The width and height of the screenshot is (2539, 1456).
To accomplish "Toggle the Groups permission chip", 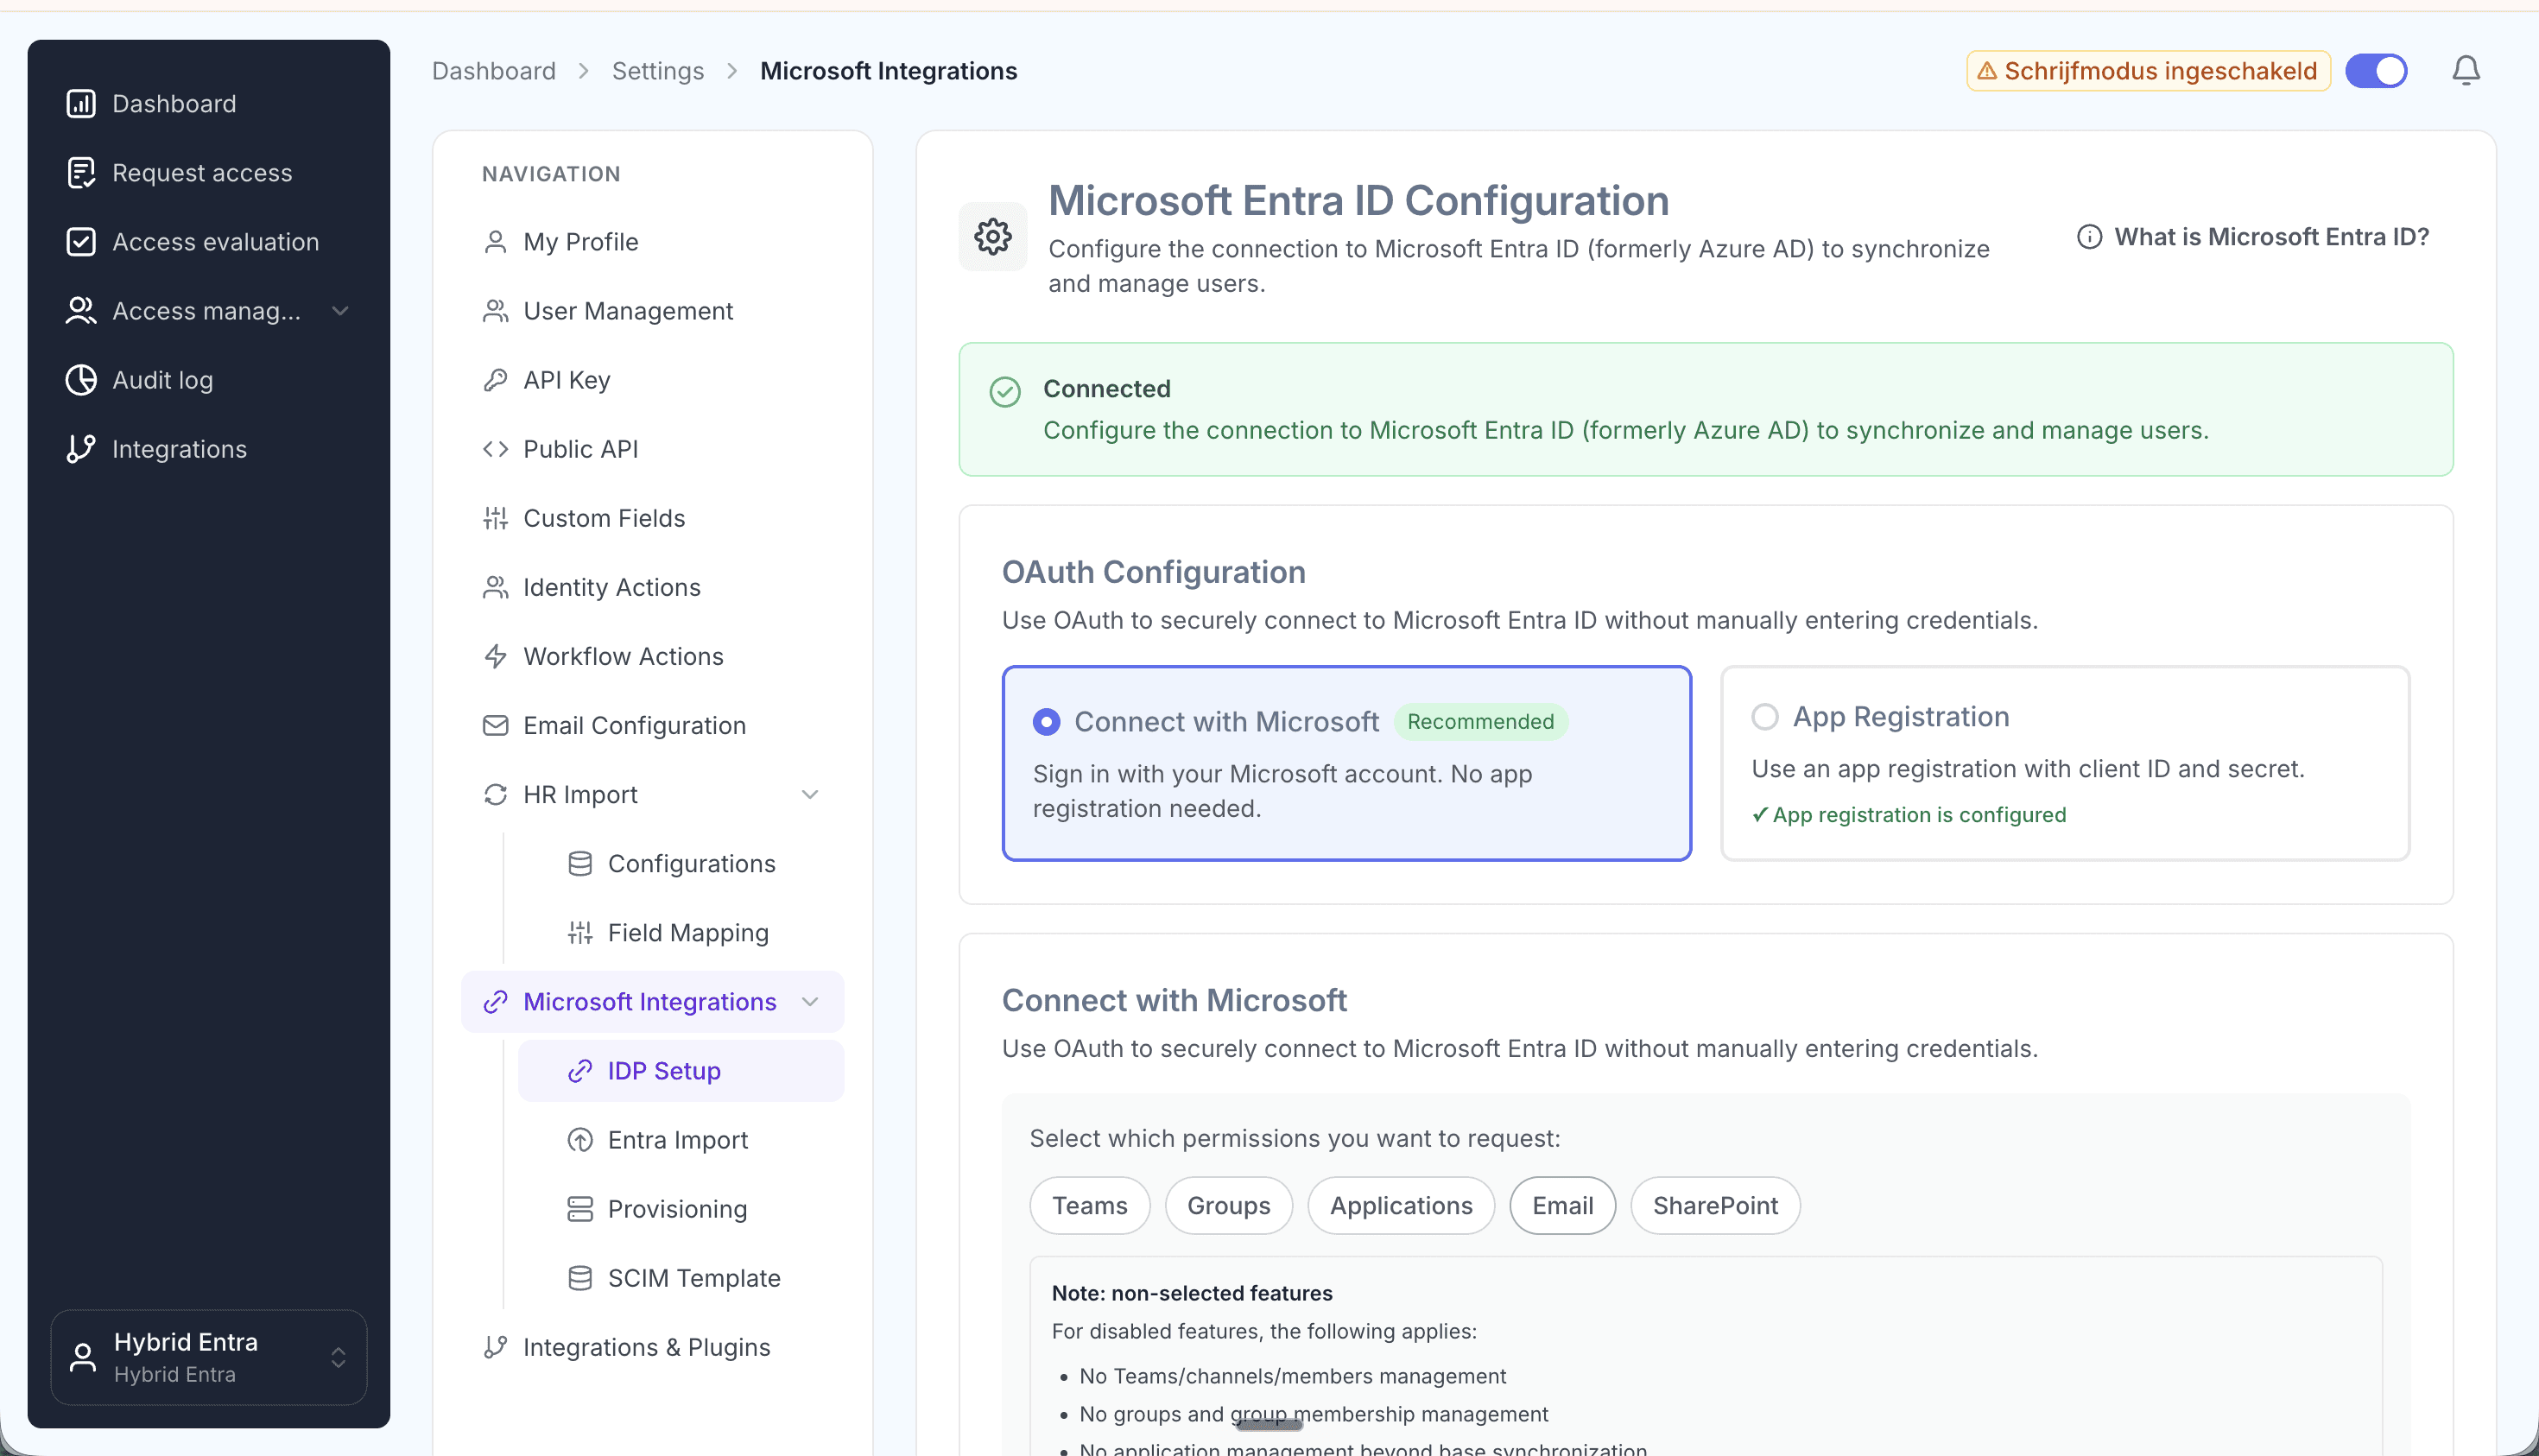I will 1228,1205.
